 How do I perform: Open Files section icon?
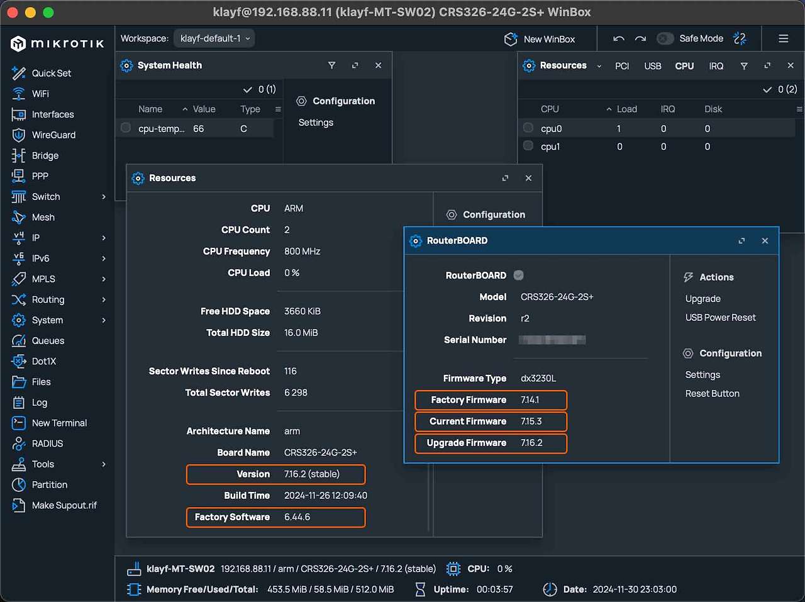(x=19, y=382)
